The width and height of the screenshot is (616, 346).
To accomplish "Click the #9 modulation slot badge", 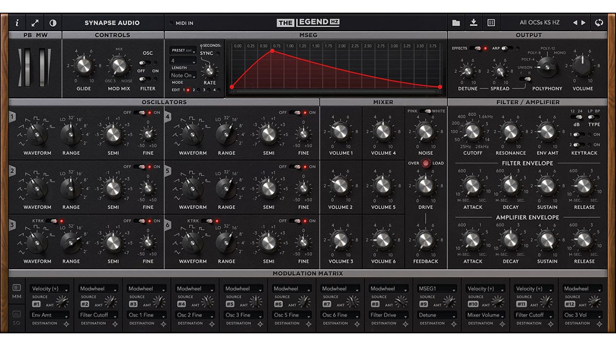I will point(423,303).
